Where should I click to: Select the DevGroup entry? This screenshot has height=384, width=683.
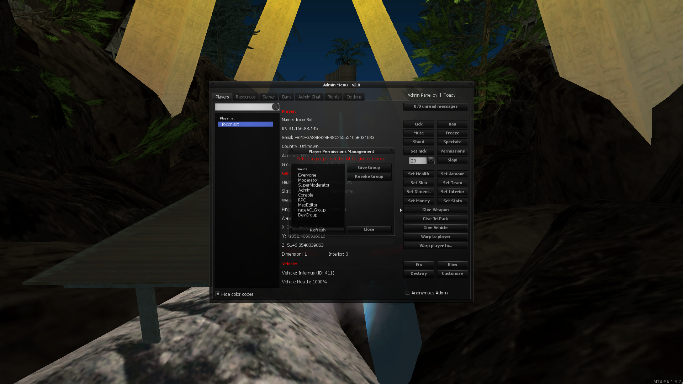tap(308, 215)
